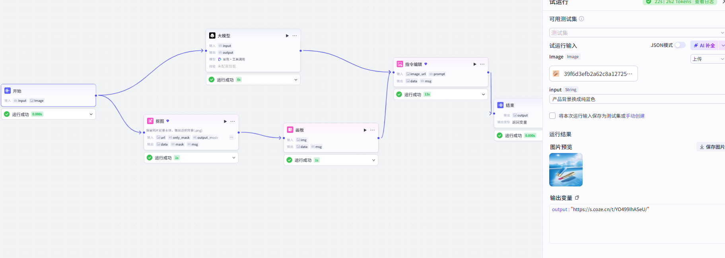Check the save run input as test set box
Image resolution: width=725 pixels, height=258 pixels.
coord(552,116)
